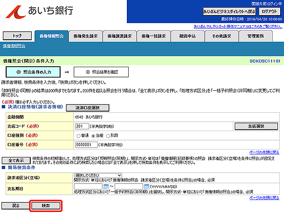Image resolution: width=284 pixels, height=220 pixels.
Task: Open start-date calendar icon for 支払期日
Action: click(106, 186)
